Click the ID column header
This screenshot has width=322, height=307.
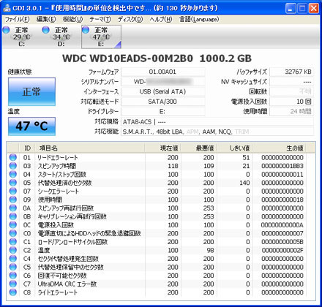pos(27,148)
